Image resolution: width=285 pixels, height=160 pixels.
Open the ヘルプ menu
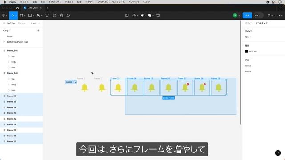[x=146, y=2]
